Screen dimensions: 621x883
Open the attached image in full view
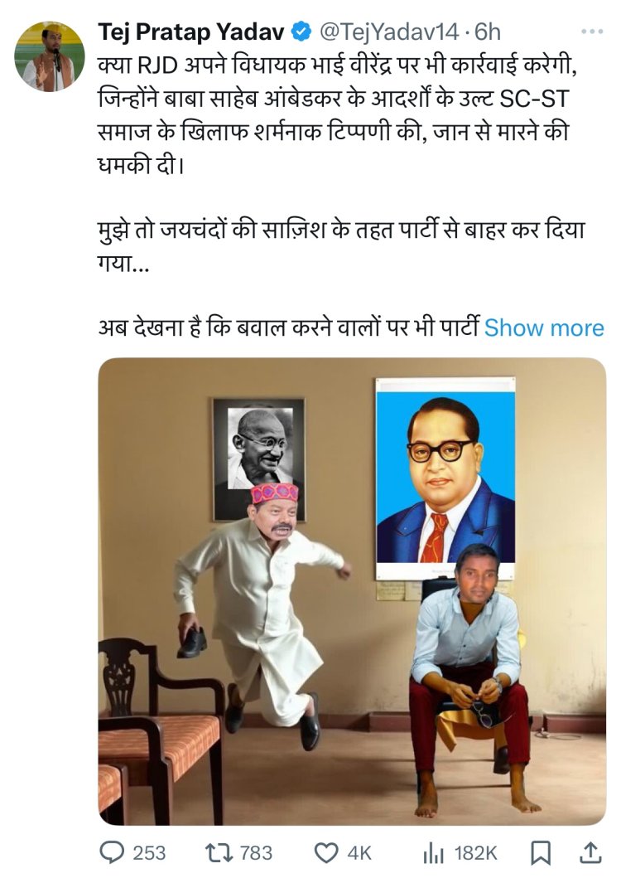tap(352, 591)
